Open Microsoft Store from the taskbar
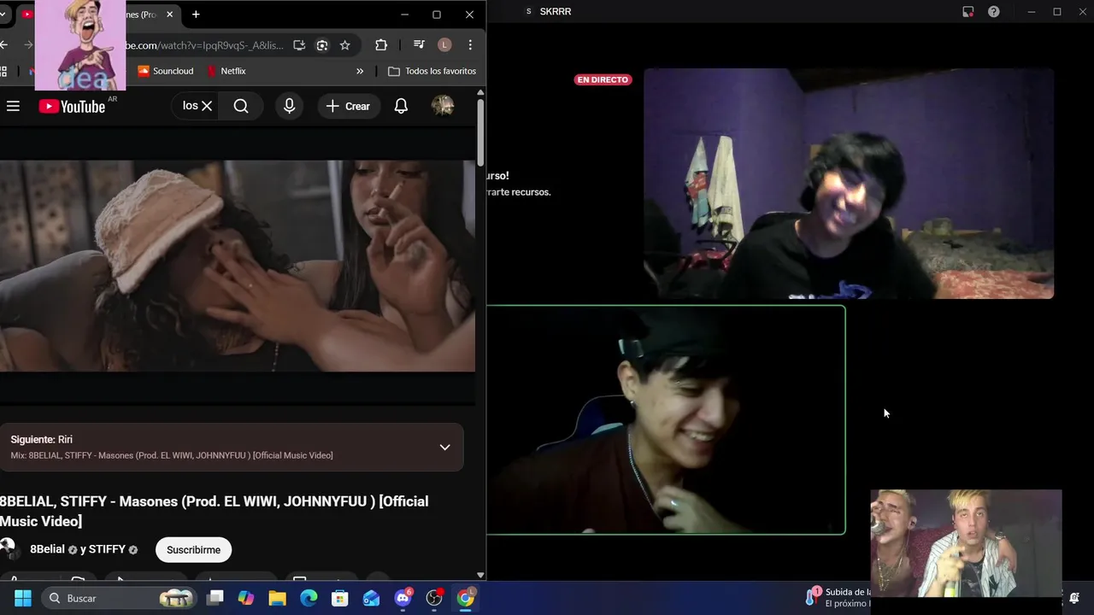The height and width of the screenshot is (615, 1094). click(340, 598)
